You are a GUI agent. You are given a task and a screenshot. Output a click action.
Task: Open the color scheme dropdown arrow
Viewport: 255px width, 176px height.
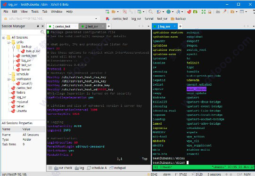tap(163, 12)
